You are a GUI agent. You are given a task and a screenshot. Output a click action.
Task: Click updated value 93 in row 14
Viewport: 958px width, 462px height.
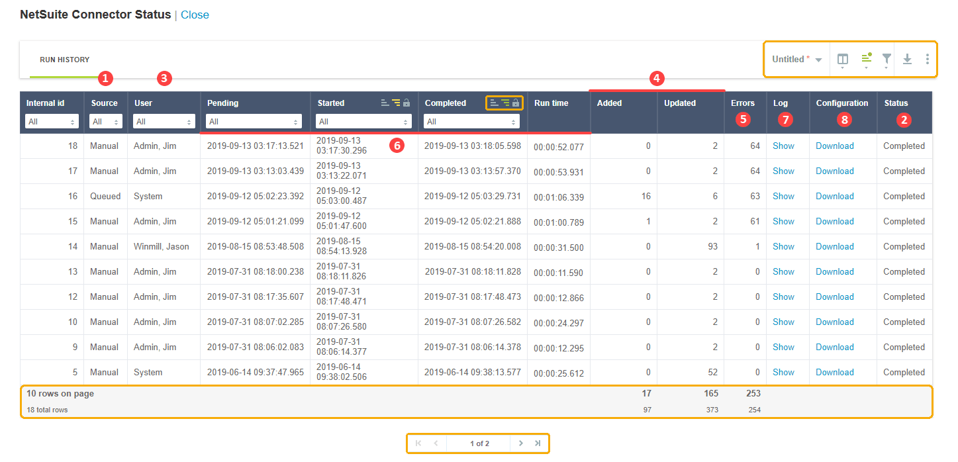(x=712, y=246)
